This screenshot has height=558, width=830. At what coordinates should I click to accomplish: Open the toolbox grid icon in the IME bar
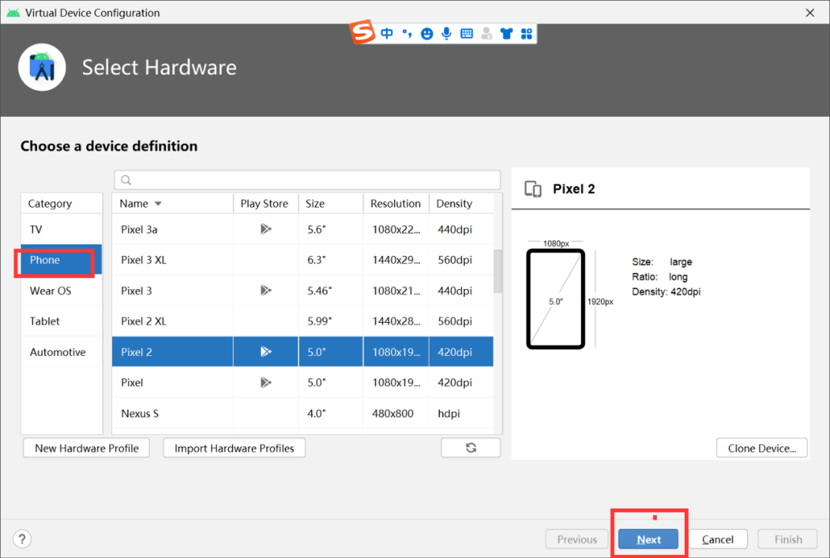click(x=526, y=34)
